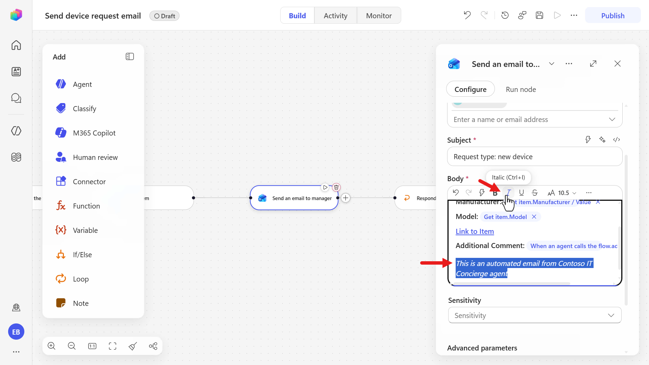The height and width of the screenshot is (365, 649).
Task: Close the Send an email configuration panel
Action: [x=618, y=64]
